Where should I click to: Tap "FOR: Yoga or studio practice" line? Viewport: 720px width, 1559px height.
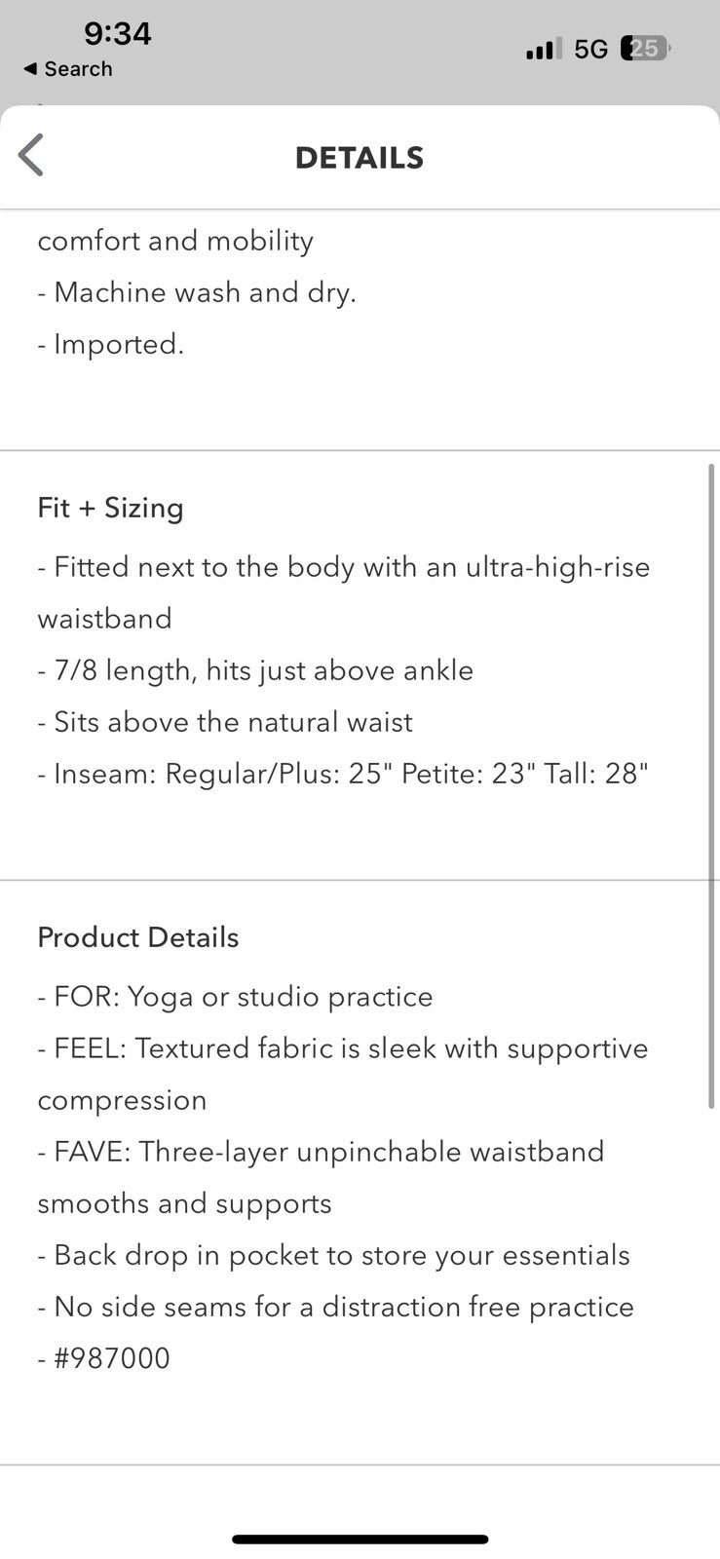coord(235,997)
